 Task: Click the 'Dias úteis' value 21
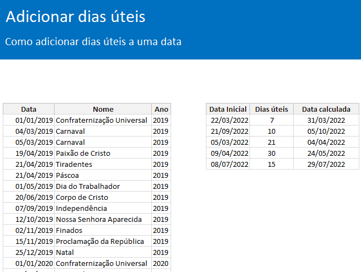(x=272, y=142)
